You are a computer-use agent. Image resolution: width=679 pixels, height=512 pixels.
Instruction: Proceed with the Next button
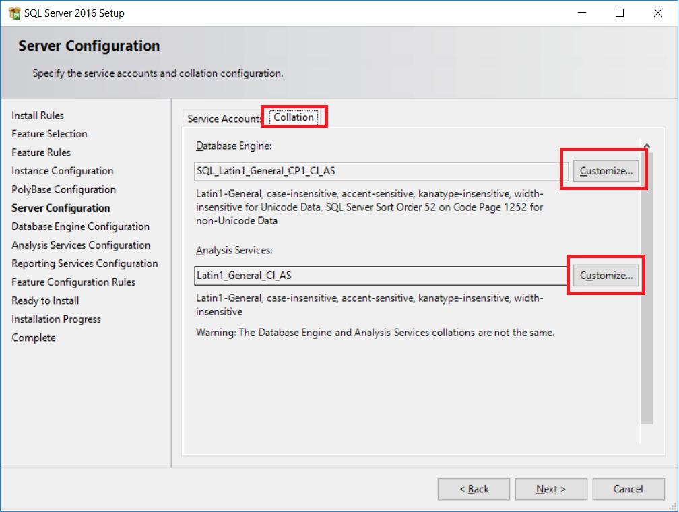[551, 489]
